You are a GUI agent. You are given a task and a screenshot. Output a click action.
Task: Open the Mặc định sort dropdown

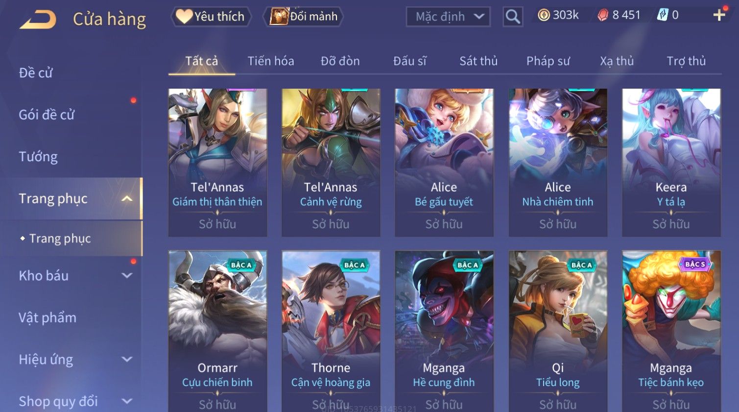(448, 17)
